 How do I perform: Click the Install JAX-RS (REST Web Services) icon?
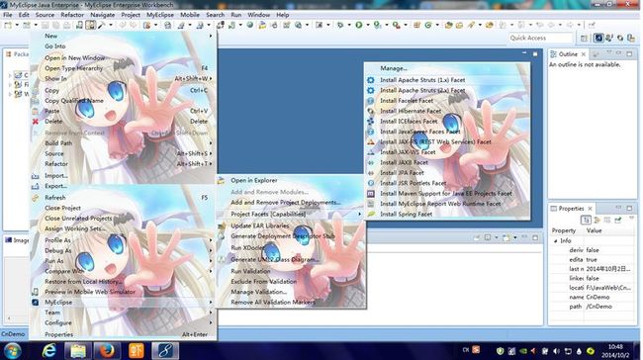[x=371, y=141]
